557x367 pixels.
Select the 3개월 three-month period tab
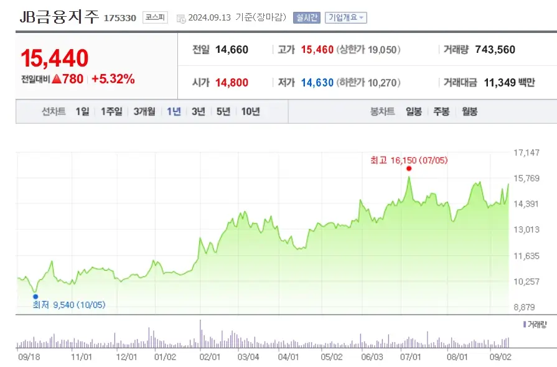[144, 113]
